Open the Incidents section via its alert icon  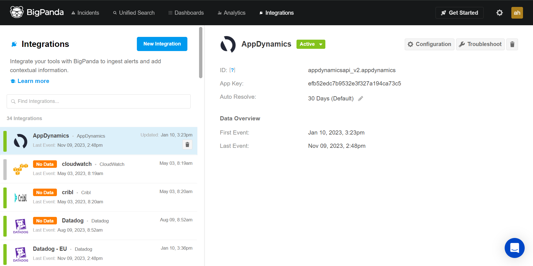tap(73, 12)
